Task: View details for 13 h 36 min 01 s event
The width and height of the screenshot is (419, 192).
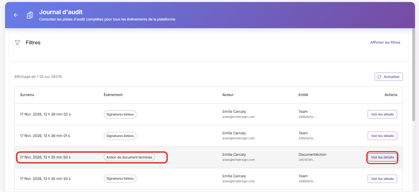Action: point(382,136)
